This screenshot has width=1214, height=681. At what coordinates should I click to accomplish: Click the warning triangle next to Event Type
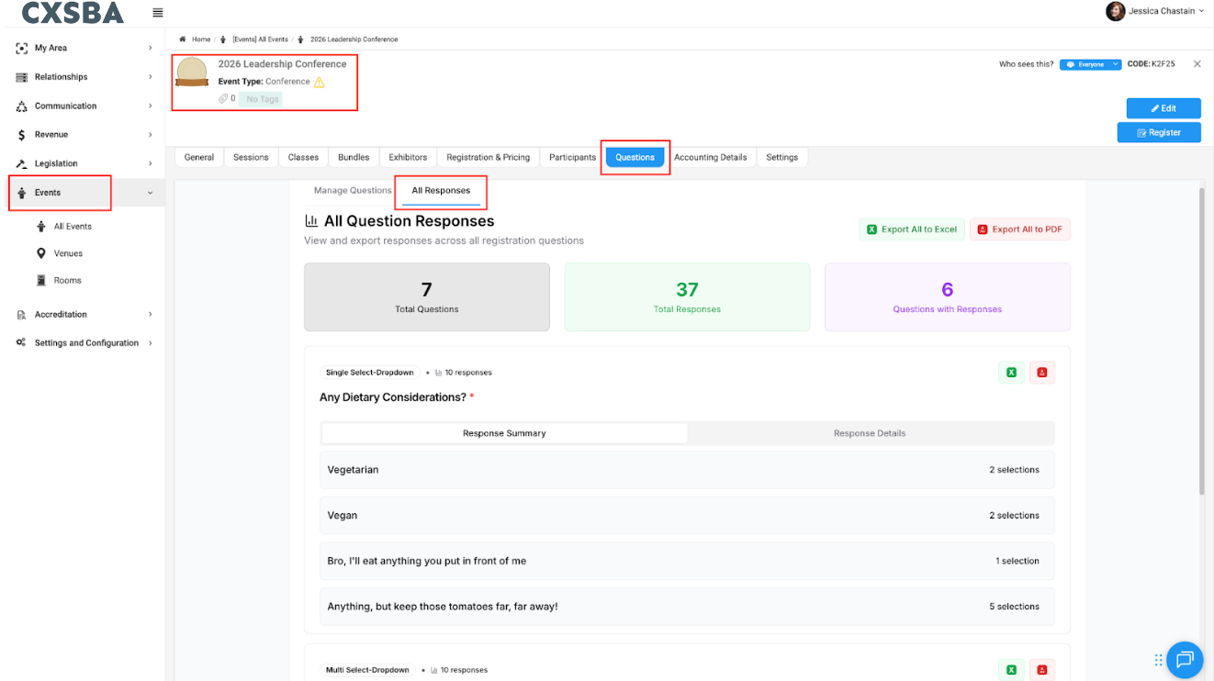[x=320, y=82]
